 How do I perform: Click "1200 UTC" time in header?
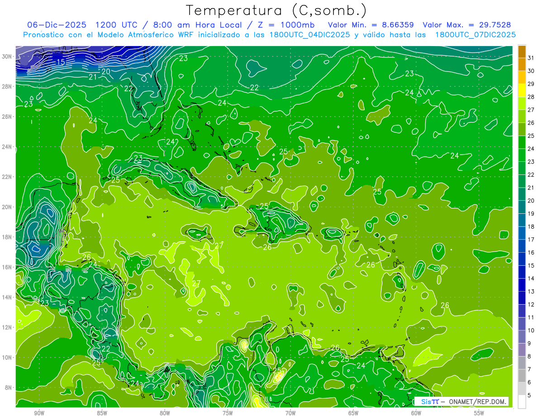(x=117, y=24)
